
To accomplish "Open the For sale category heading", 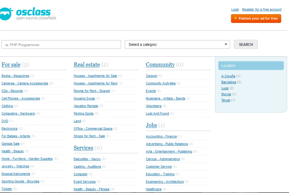I will [x=11, y=64].
